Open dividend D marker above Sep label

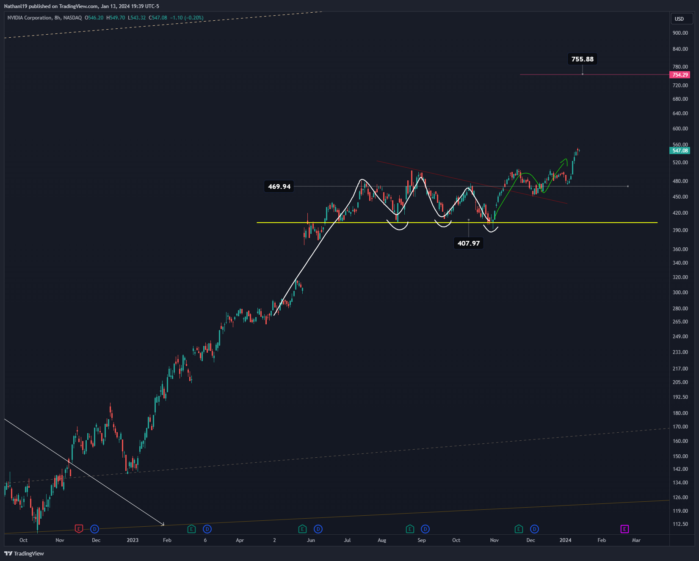click(x=425, y=529)
